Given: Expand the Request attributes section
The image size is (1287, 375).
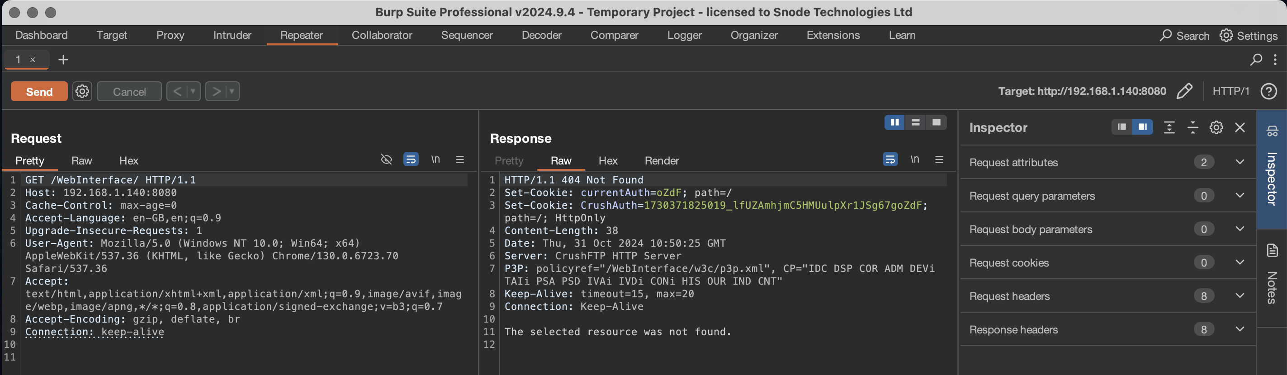Looking at the screenshot, I should (x=1240, y=162).
